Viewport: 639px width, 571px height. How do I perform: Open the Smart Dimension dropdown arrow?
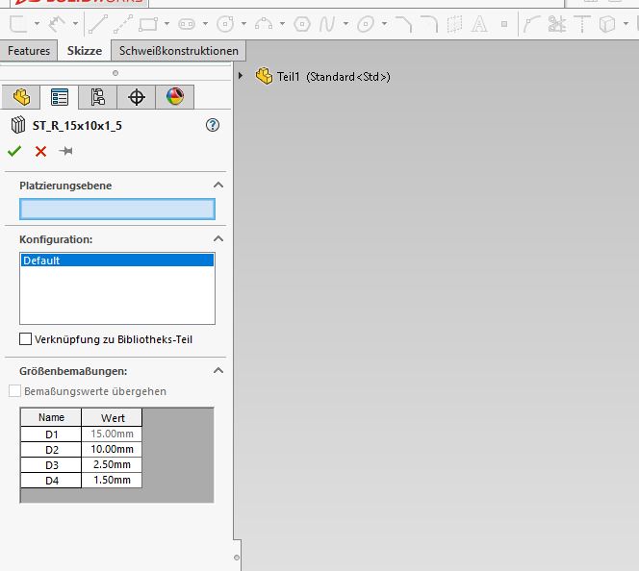[75, 24]
